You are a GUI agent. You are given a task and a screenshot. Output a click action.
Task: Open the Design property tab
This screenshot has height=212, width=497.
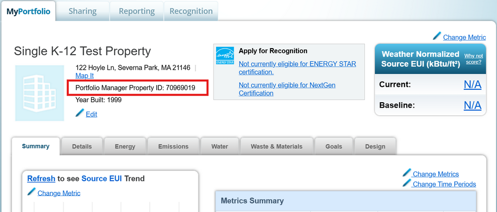click(375, 147)
